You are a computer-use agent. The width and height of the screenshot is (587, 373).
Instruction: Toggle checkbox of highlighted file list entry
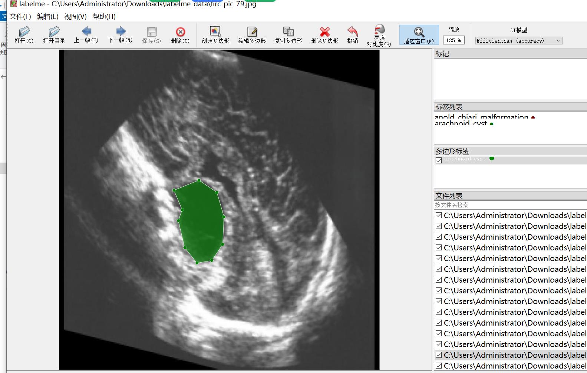[x=439, y=355]
